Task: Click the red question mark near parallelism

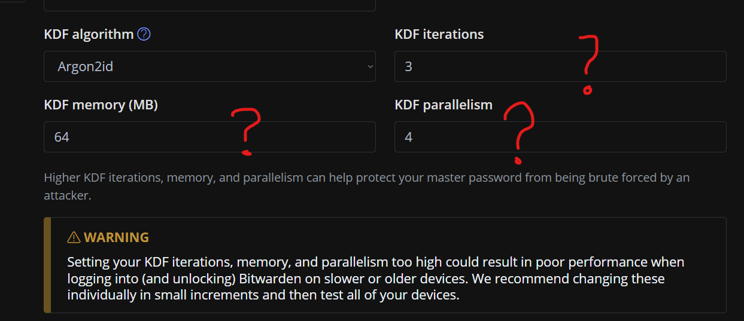Action: [518, 132]
